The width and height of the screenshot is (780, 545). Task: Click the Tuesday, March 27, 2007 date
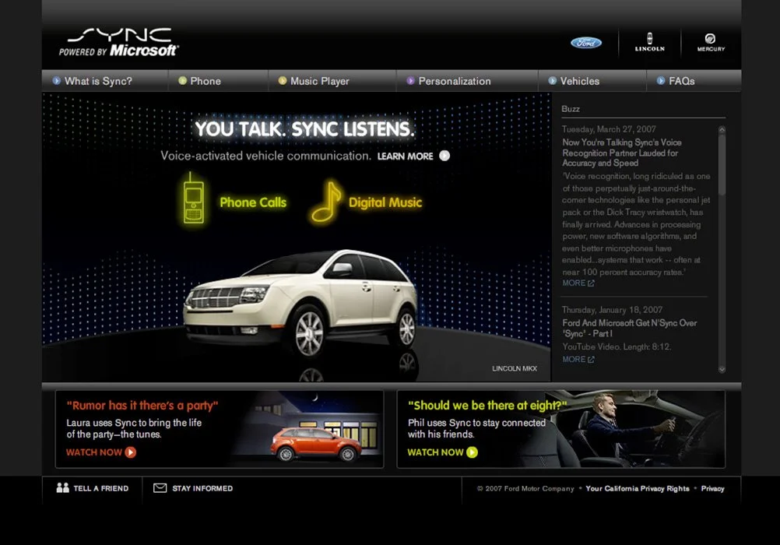click(609, 129)
